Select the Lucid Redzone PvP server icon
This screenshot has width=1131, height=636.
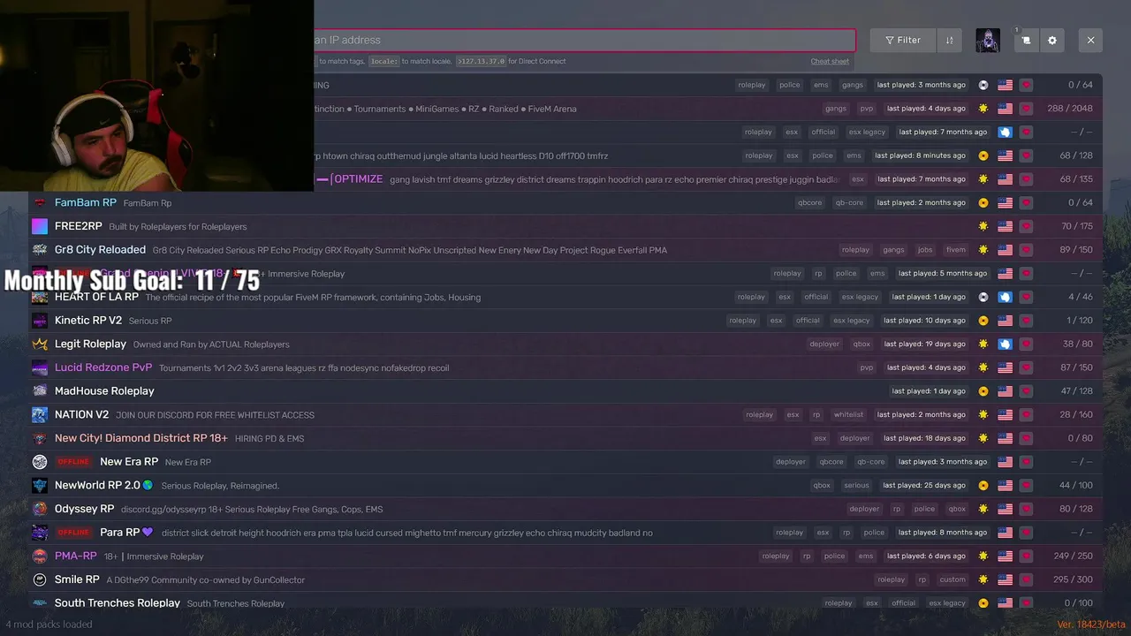(x=40, y=367)
